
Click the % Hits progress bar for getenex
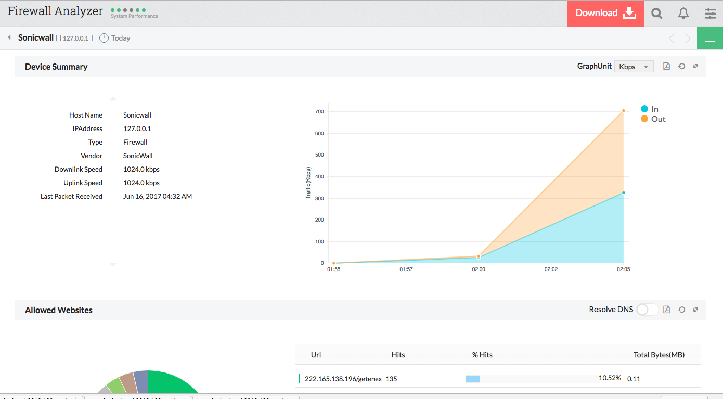pos(472,379)
